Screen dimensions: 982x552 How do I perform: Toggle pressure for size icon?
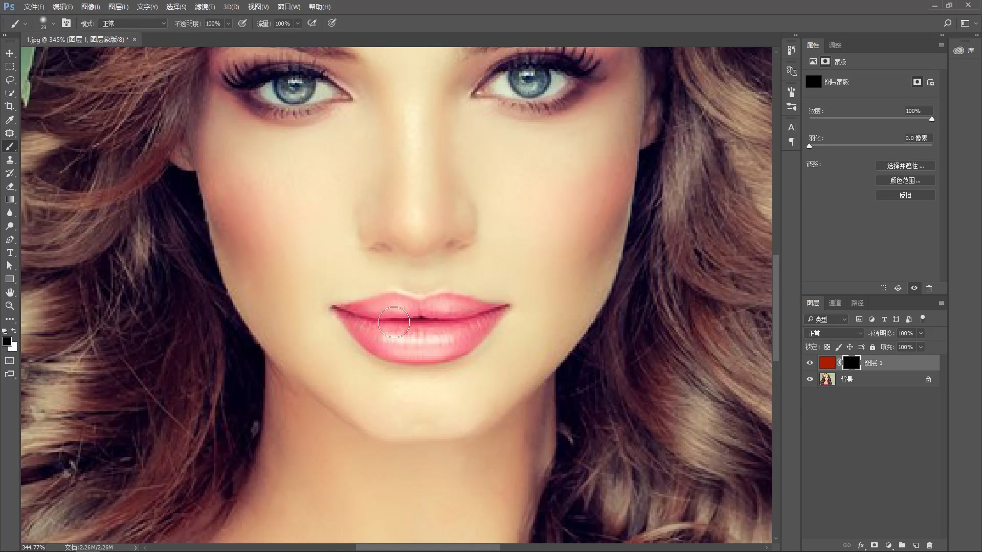point(332,23)
